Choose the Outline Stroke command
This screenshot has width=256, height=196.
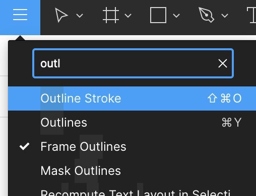132,99
